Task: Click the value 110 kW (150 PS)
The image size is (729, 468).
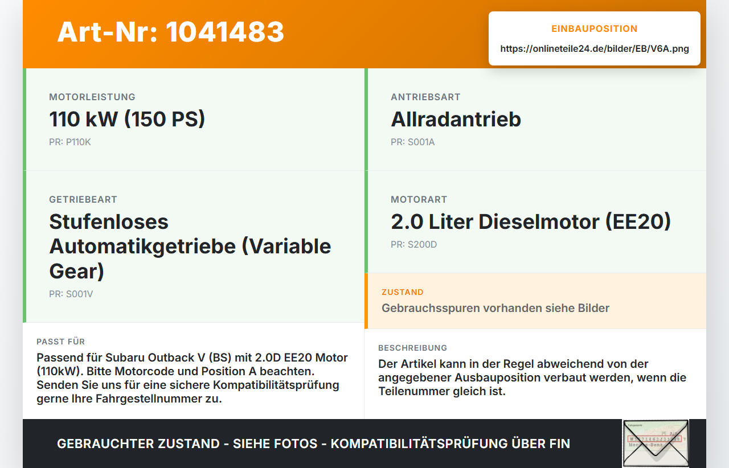Action: 127,119
